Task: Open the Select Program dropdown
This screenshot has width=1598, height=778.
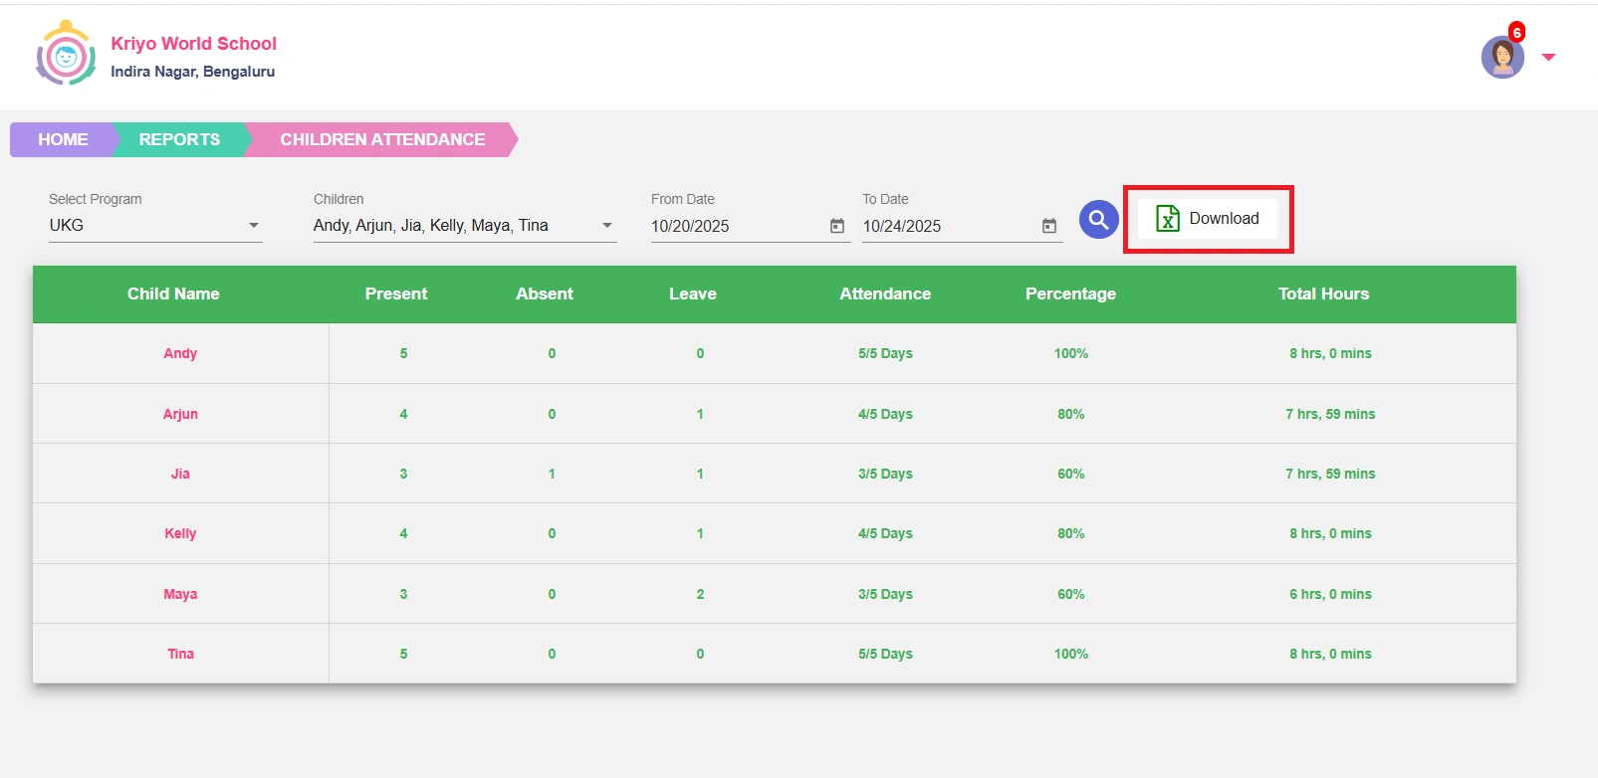Action: point(155,226)
